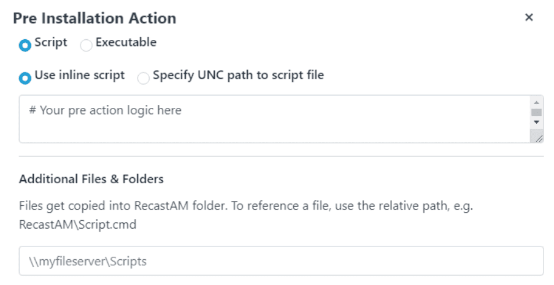
Task: Click "Specify UNC path to script file" label
Action: click(x=238, y=75)
